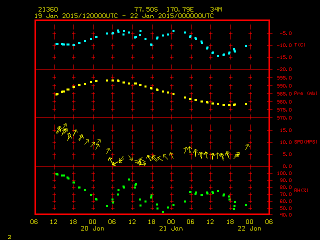320x240 pixels.
Task: Click the 970.0 pressure tick label
Action: click(284, 118)
